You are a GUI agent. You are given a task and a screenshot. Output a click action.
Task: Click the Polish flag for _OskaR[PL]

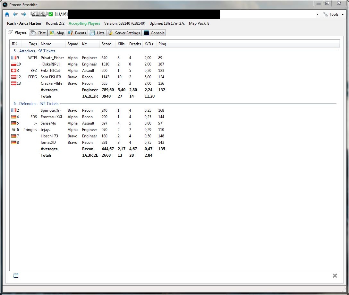(x=14, y=64)
